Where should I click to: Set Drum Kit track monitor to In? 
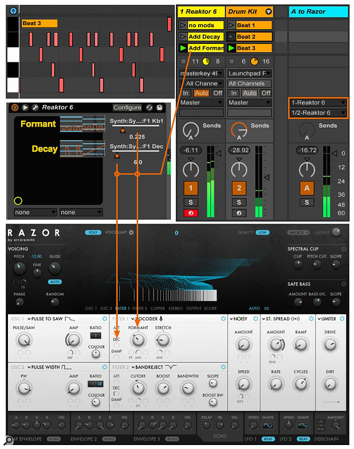click(x=234, y=93)
